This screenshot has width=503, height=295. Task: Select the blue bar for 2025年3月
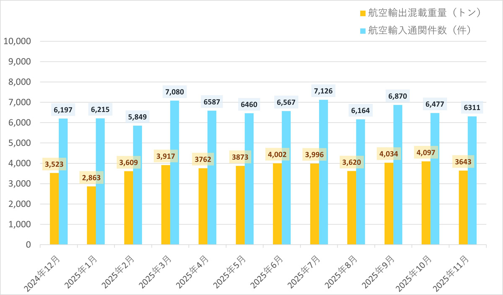[x=175, y=172]
